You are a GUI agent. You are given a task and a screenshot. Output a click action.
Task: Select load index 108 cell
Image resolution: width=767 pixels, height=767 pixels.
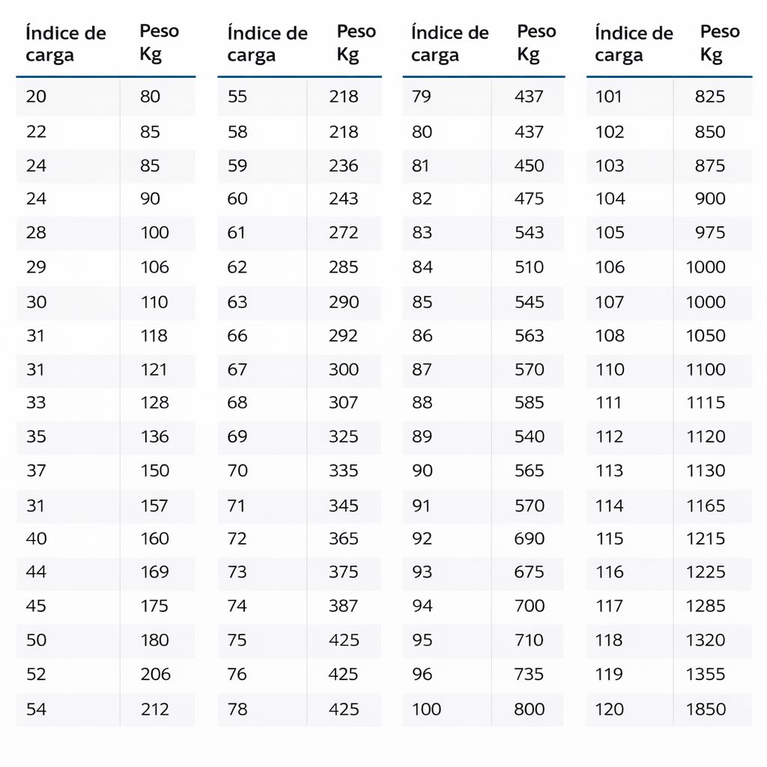[609, 336]
